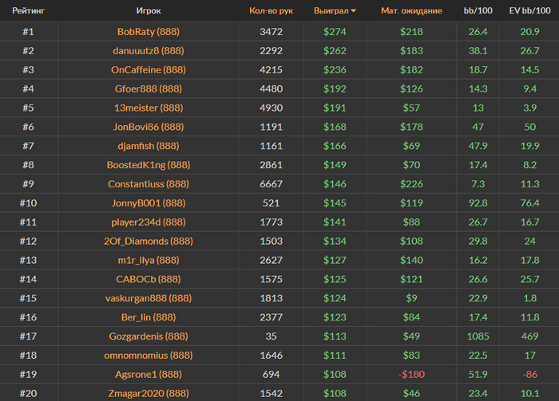Image resolution: width=559 pixels, height=401 pixels.
Task: Click Constantiuss (888) player name
Action: click(x=149, y=184)
